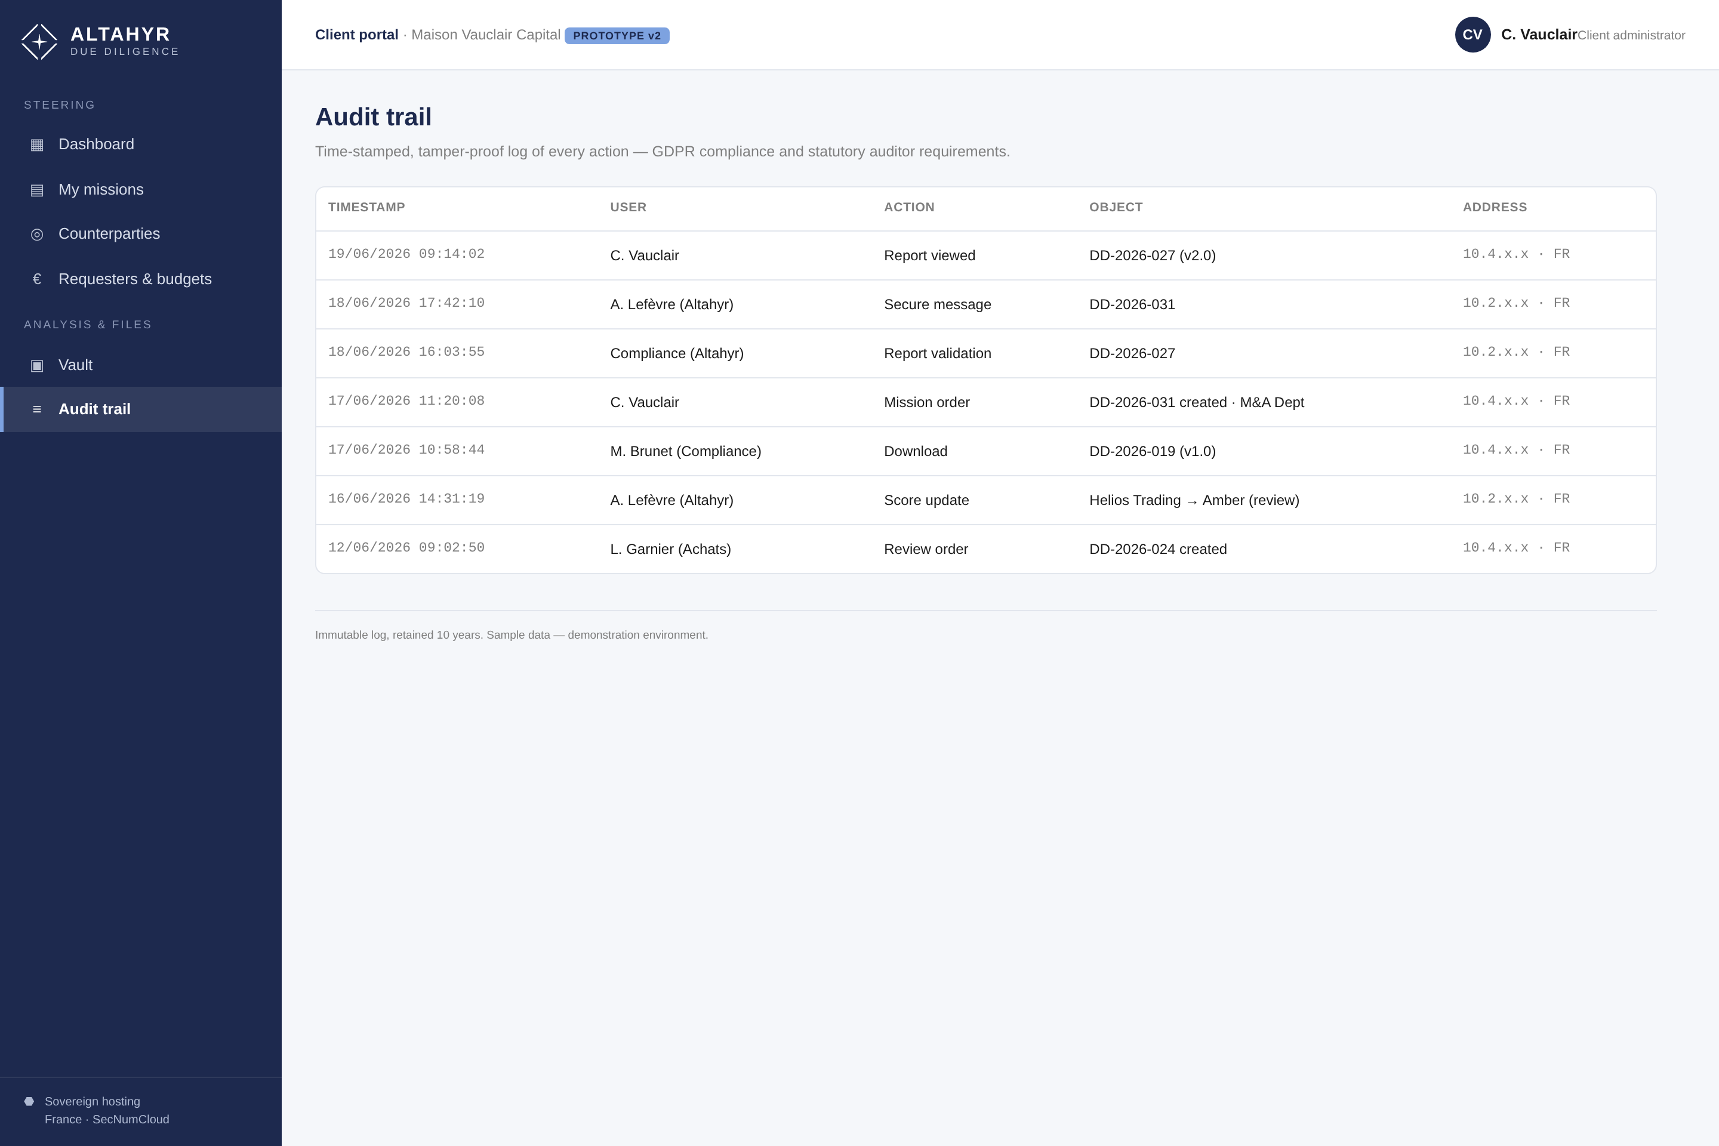
Task: Click the Immutable log footer note
Action: tap(512, 635)
